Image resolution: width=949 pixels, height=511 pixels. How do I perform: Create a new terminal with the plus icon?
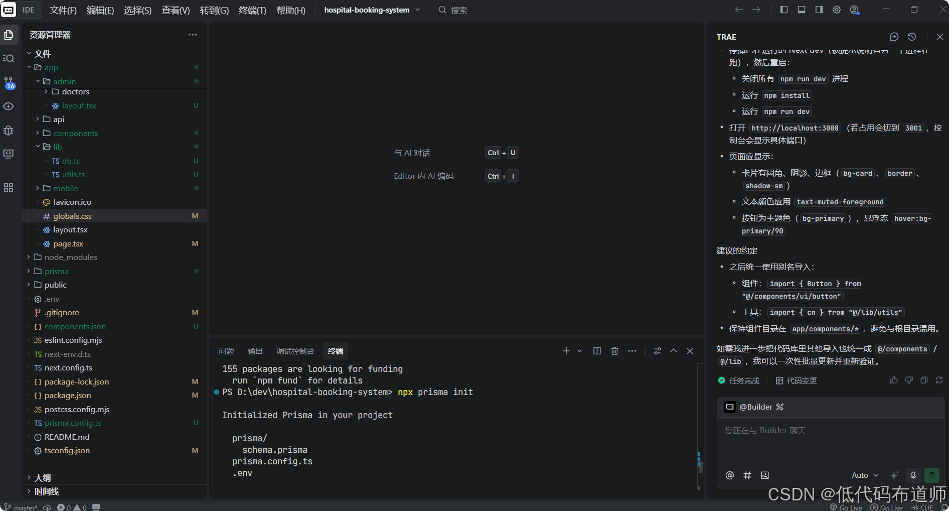point(566,350)
